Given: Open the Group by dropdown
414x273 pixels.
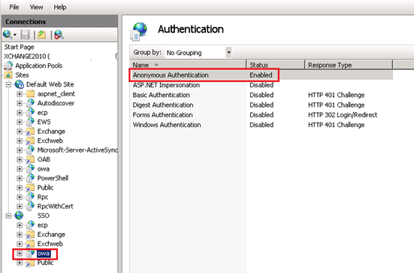Looking at the screenshot, I should point(228,53).
